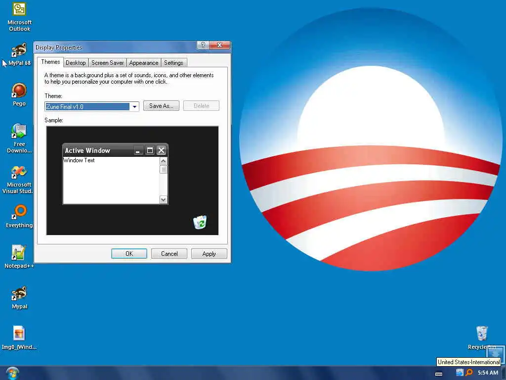The image size is (506, 380).
Task: Switch to the Appearance tab
Action: [x=144, y=63]
